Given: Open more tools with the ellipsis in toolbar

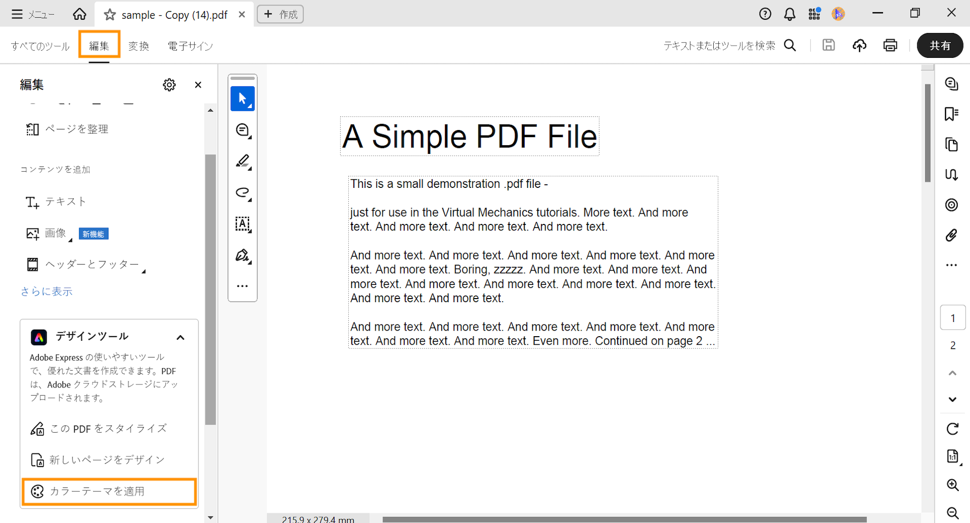Looking at the screenshot, I should pos(243,285).
